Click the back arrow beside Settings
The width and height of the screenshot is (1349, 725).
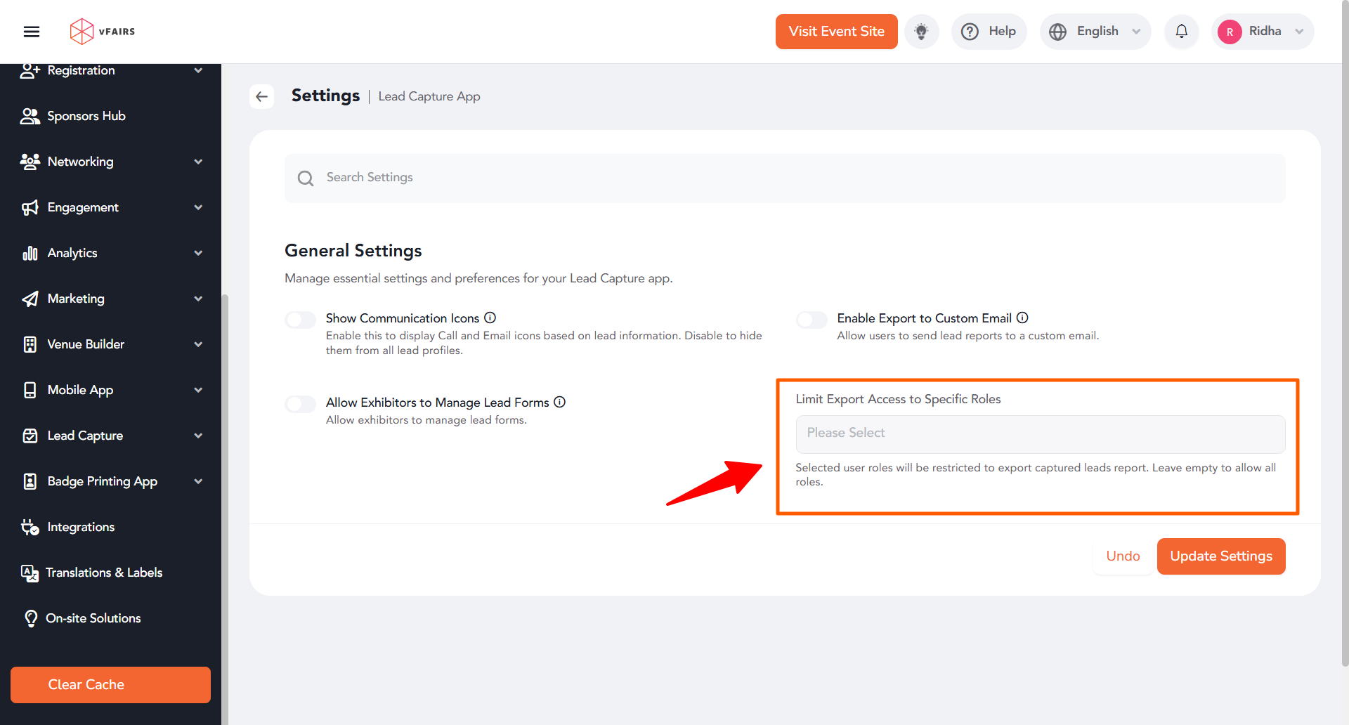pyautogui.click(x=262, y=96)
